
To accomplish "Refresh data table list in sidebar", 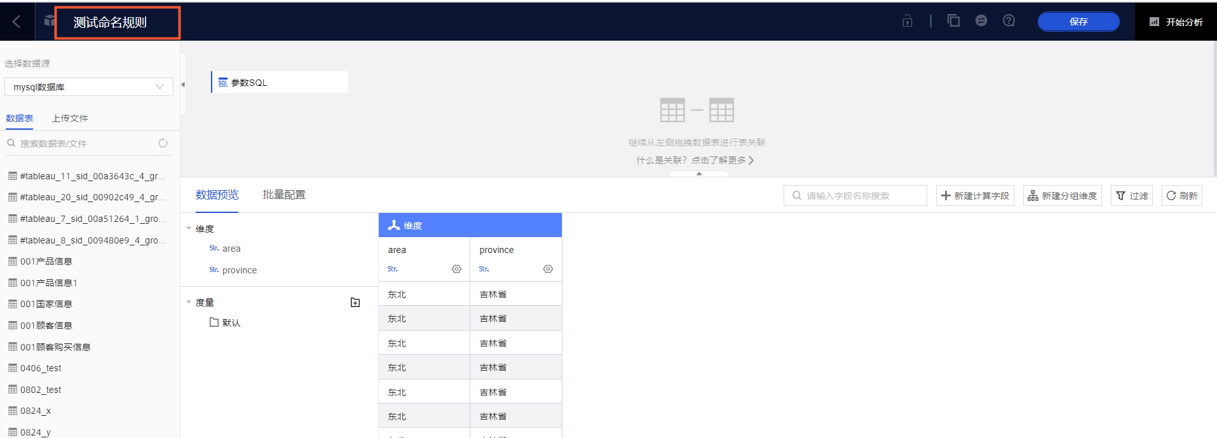I will pyautogui.click(x=163, y=144).
